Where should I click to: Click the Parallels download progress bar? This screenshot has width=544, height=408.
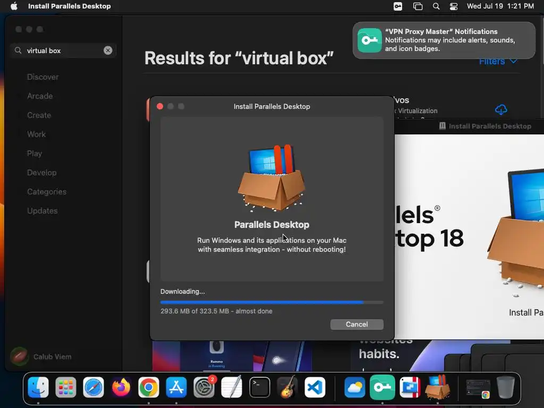tap(271, 302)
